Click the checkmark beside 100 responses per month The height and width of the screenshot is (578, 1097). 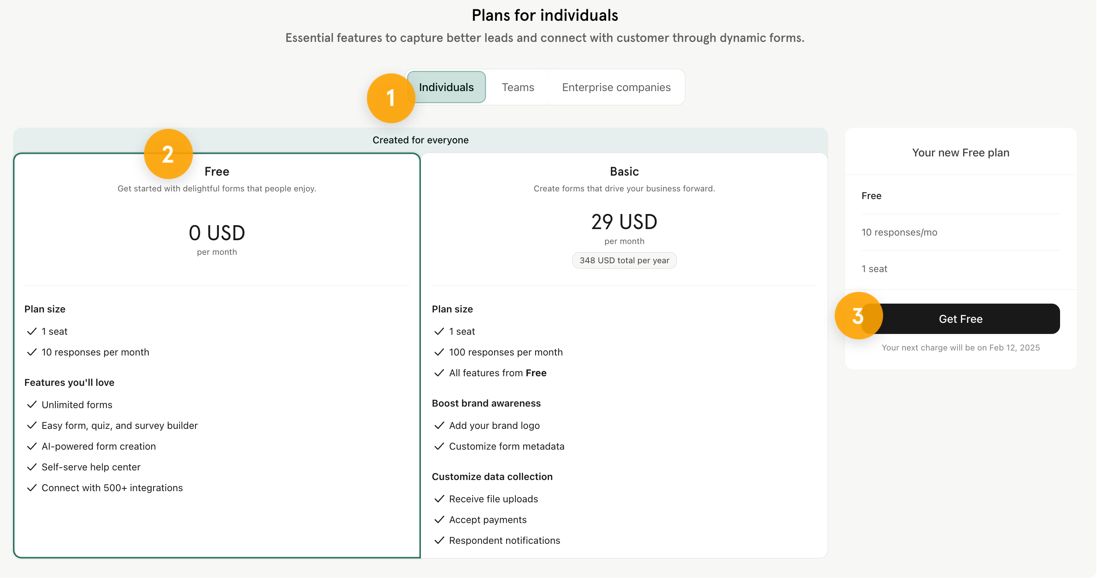tap(439, 352)
